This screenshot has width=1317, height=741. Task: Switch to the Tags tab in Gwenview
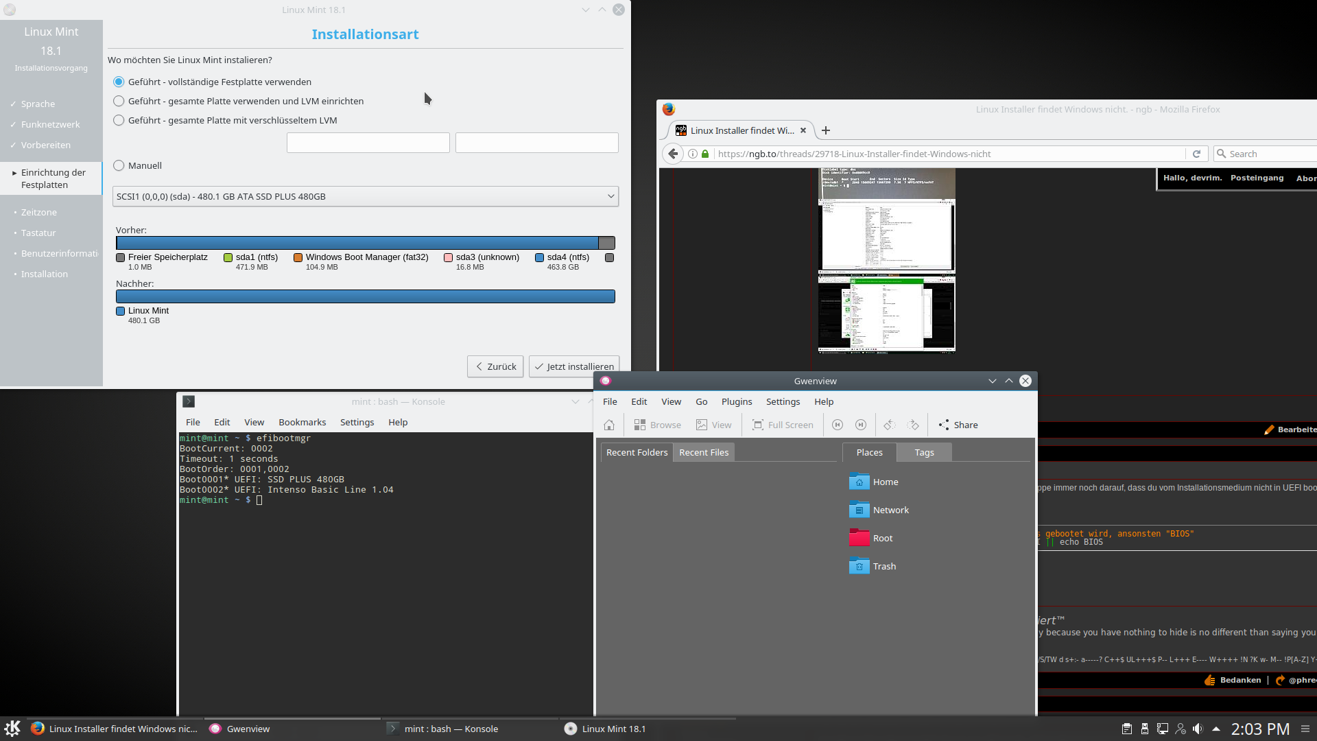coord(924,452)
